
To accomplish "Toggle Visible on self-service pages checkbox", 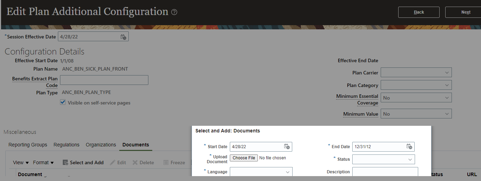I will pos(63,102).
